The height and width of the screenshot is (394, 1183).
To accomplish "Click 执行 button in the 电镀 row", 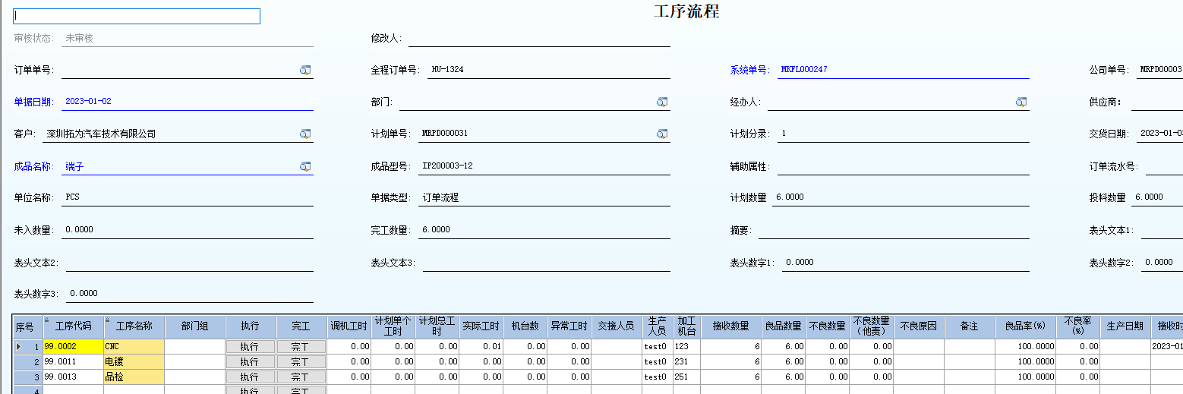I will (x=250, y=362).
